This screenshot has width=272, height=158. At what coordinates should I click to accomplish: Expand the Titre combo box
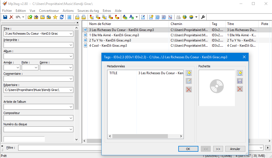pos(71,34)
